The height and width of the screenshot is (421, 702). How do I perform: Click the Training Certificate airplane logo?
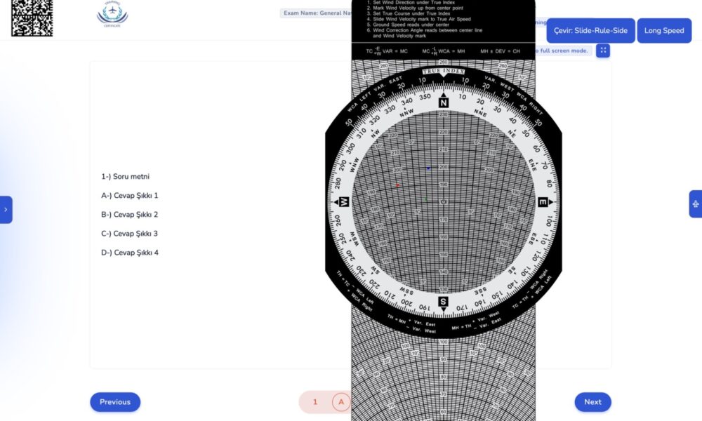pyautogui.click(x=112, y=15)
